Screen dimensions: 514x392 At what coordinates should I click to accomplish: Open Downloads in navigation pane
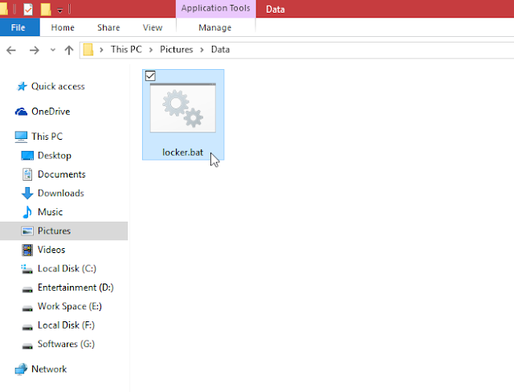(x=61, y=194)
